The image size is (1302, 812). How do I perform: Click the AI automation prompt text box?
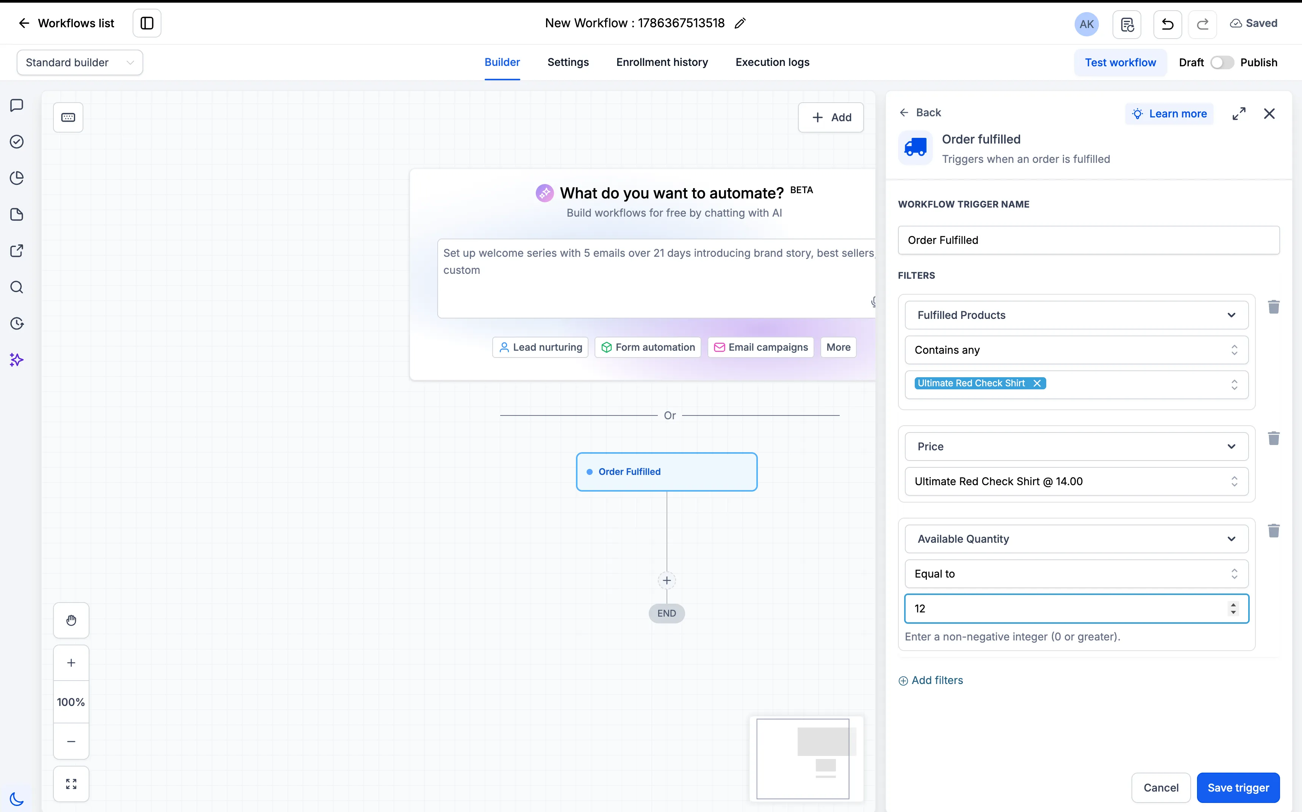656,278
